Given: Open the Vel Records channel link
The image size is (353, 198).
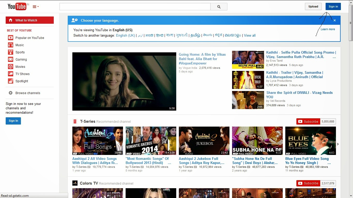Looking at the screenshot, I should (x=278, y=101).
